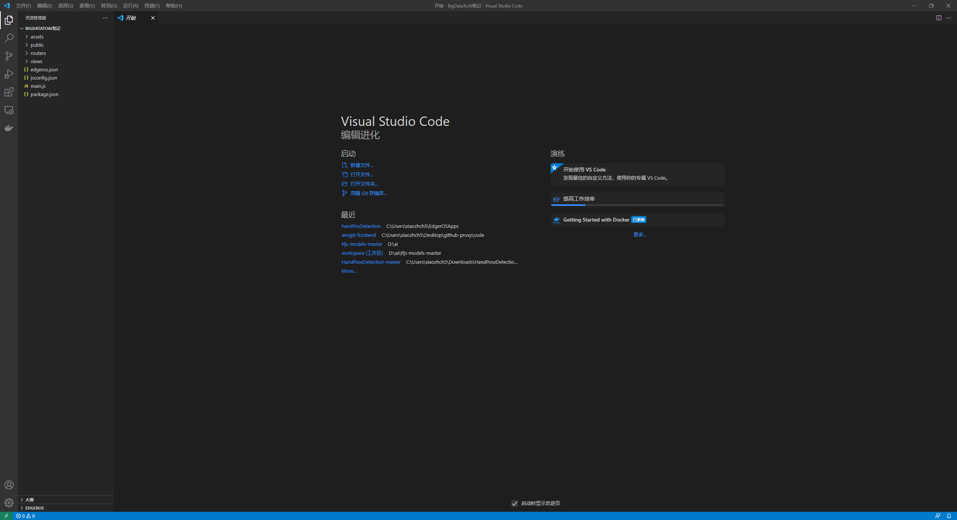Click More... under recent list
The height and width of the screenshot is (520, 957).
(349, 271)
